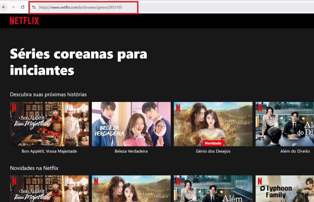Click the Netflix logo in the header
This screenshot has height=202, width=314.
[24, 20]
